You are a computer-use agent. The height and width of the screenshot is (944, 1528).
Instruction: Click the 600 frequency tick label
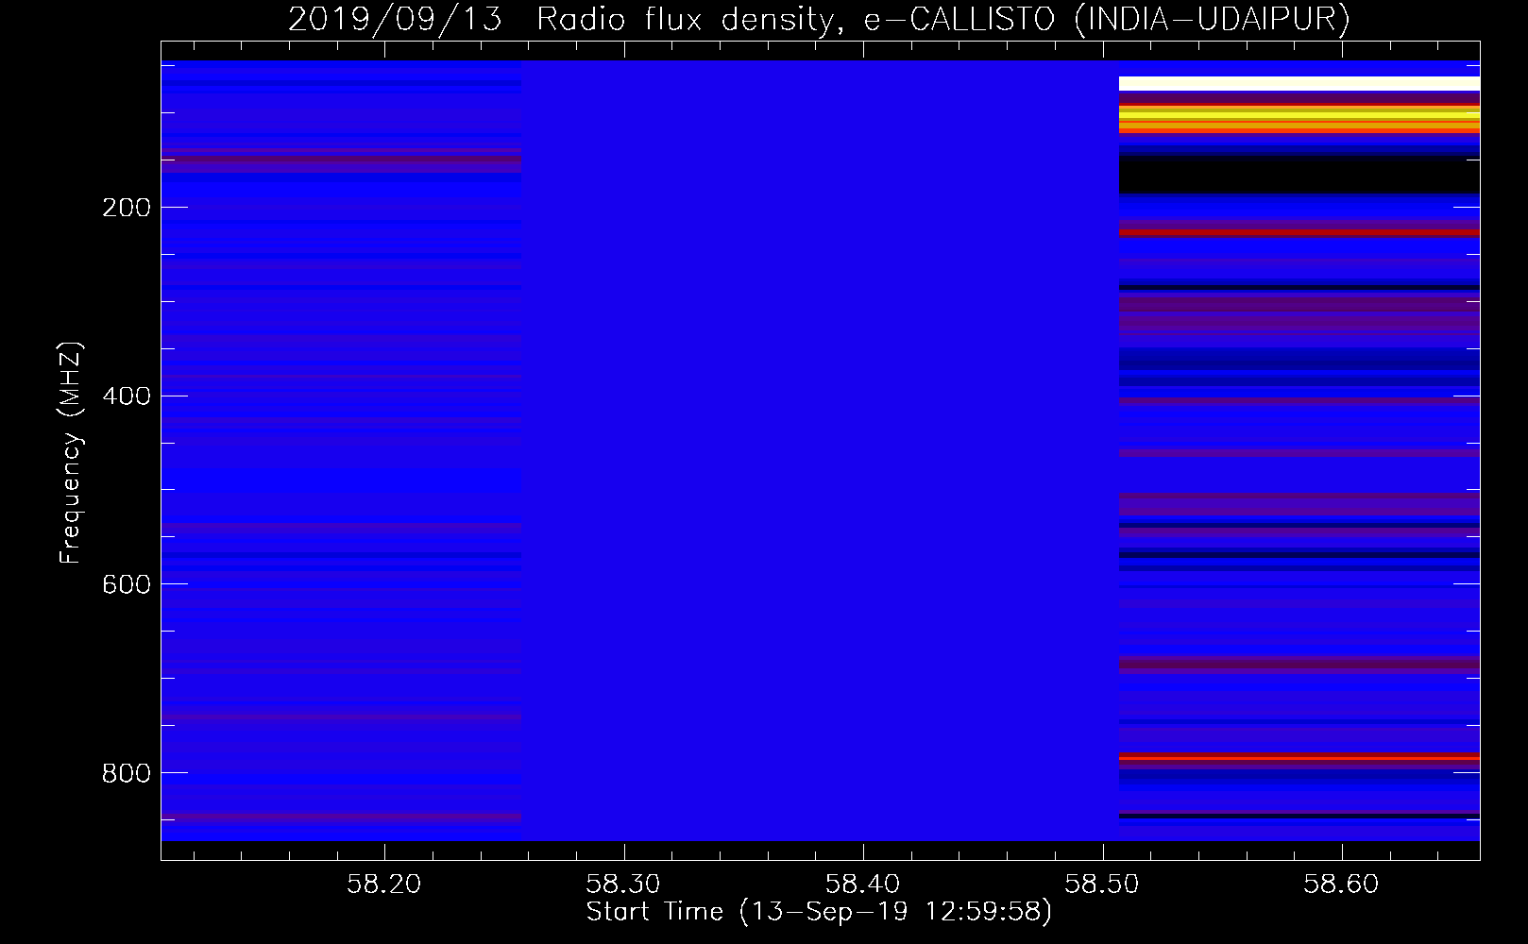pyautogui.click(x=127, y=585)
